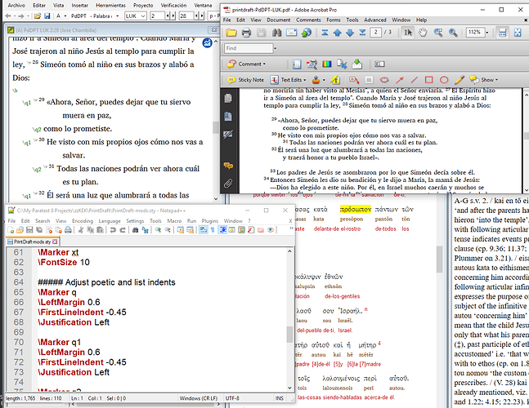Toggle Word wrap in Notepad++ toolbar
Image resolution: width=529 pixels, height=408 pixels.
pyautogui.click(x=203, y=230)
